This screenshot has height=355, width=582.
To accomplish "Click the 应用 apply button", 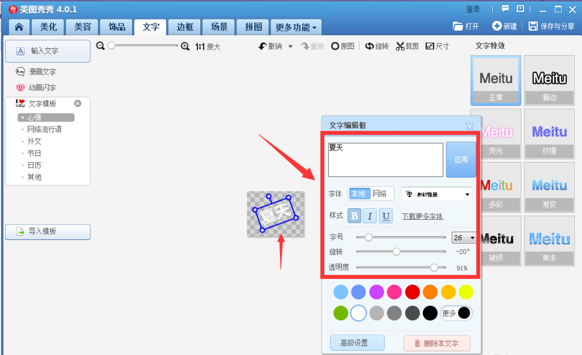I will [x=461, y=159].
